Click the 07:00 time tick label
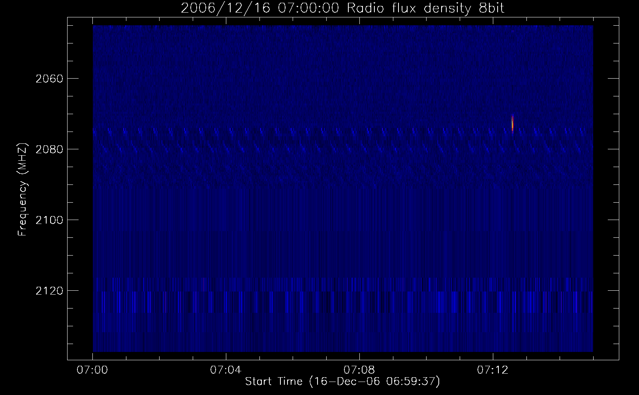Viewport: 639px width, 395px height. coord(93,370)
